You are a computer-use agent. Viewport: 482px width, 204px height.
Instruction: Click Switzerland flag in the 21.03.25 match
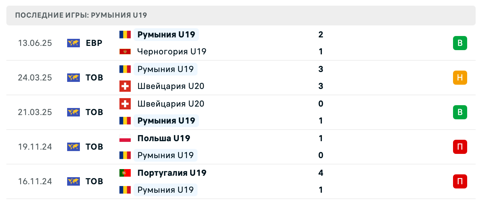125,104
